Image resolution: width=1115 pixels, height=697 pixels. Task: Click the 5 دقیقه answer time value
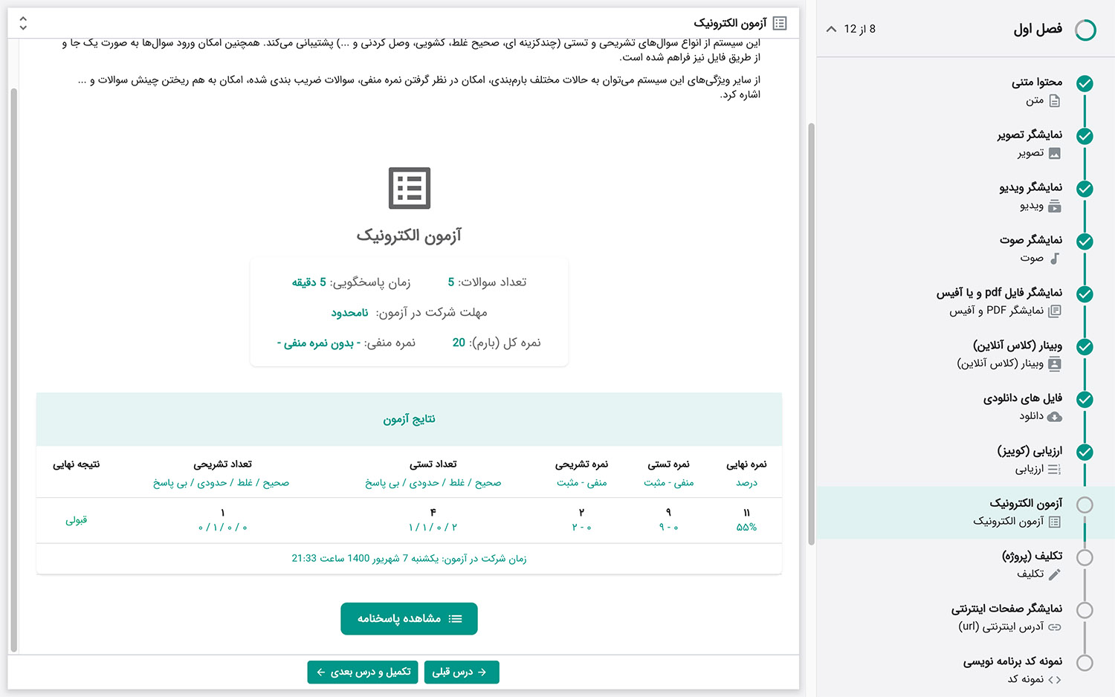pyautogui.click(x=308, y=282)
